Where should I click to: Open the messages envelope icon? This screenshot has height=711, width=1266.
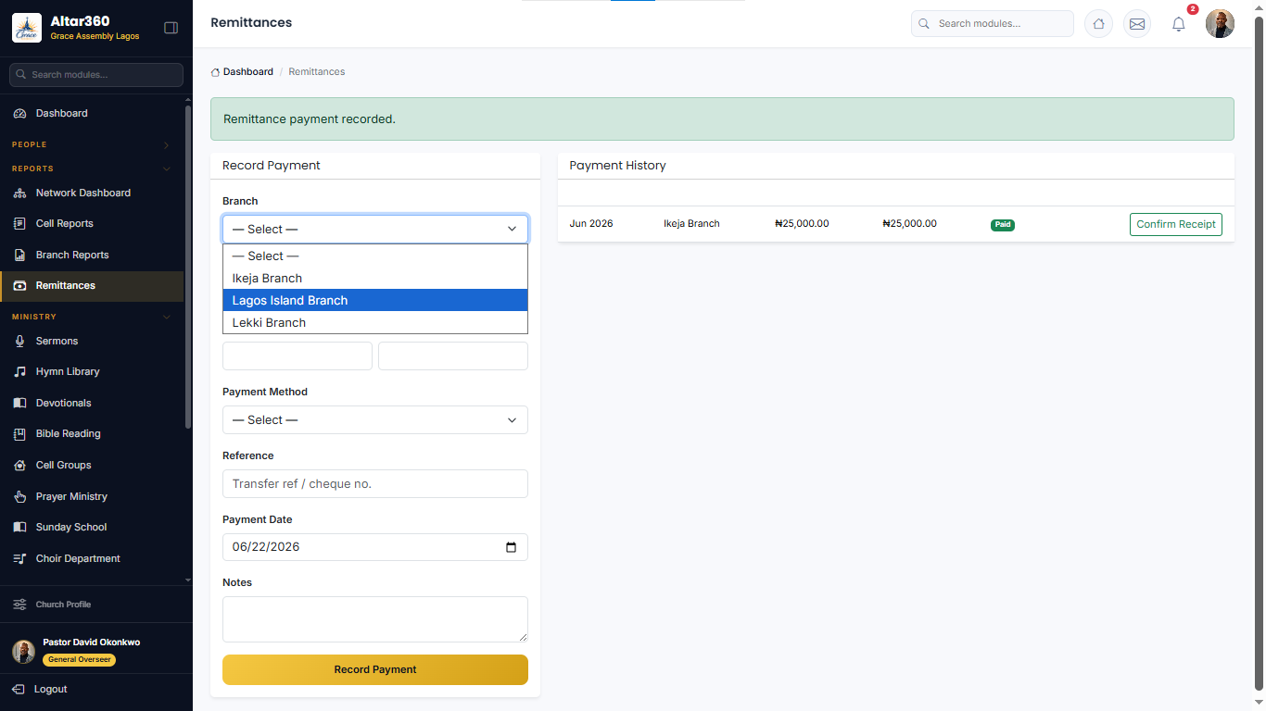pyautogui.click(x=1137, y=24)
